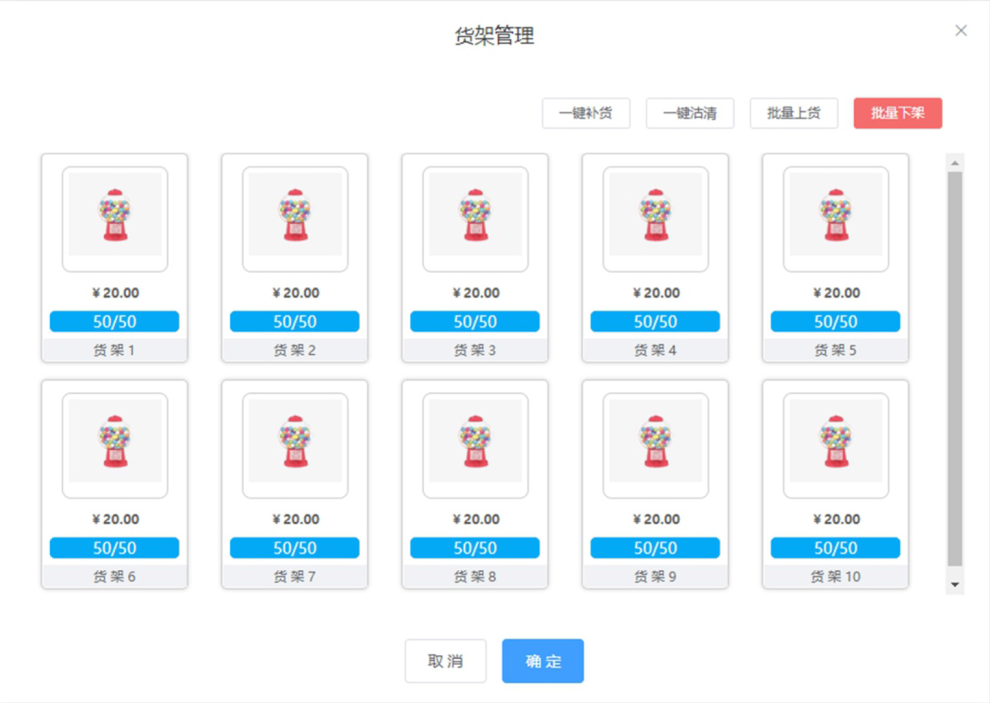Select the gumball machine image on 货架 3
This screenshot has width=990, height=703.
(x=475, y=216)
